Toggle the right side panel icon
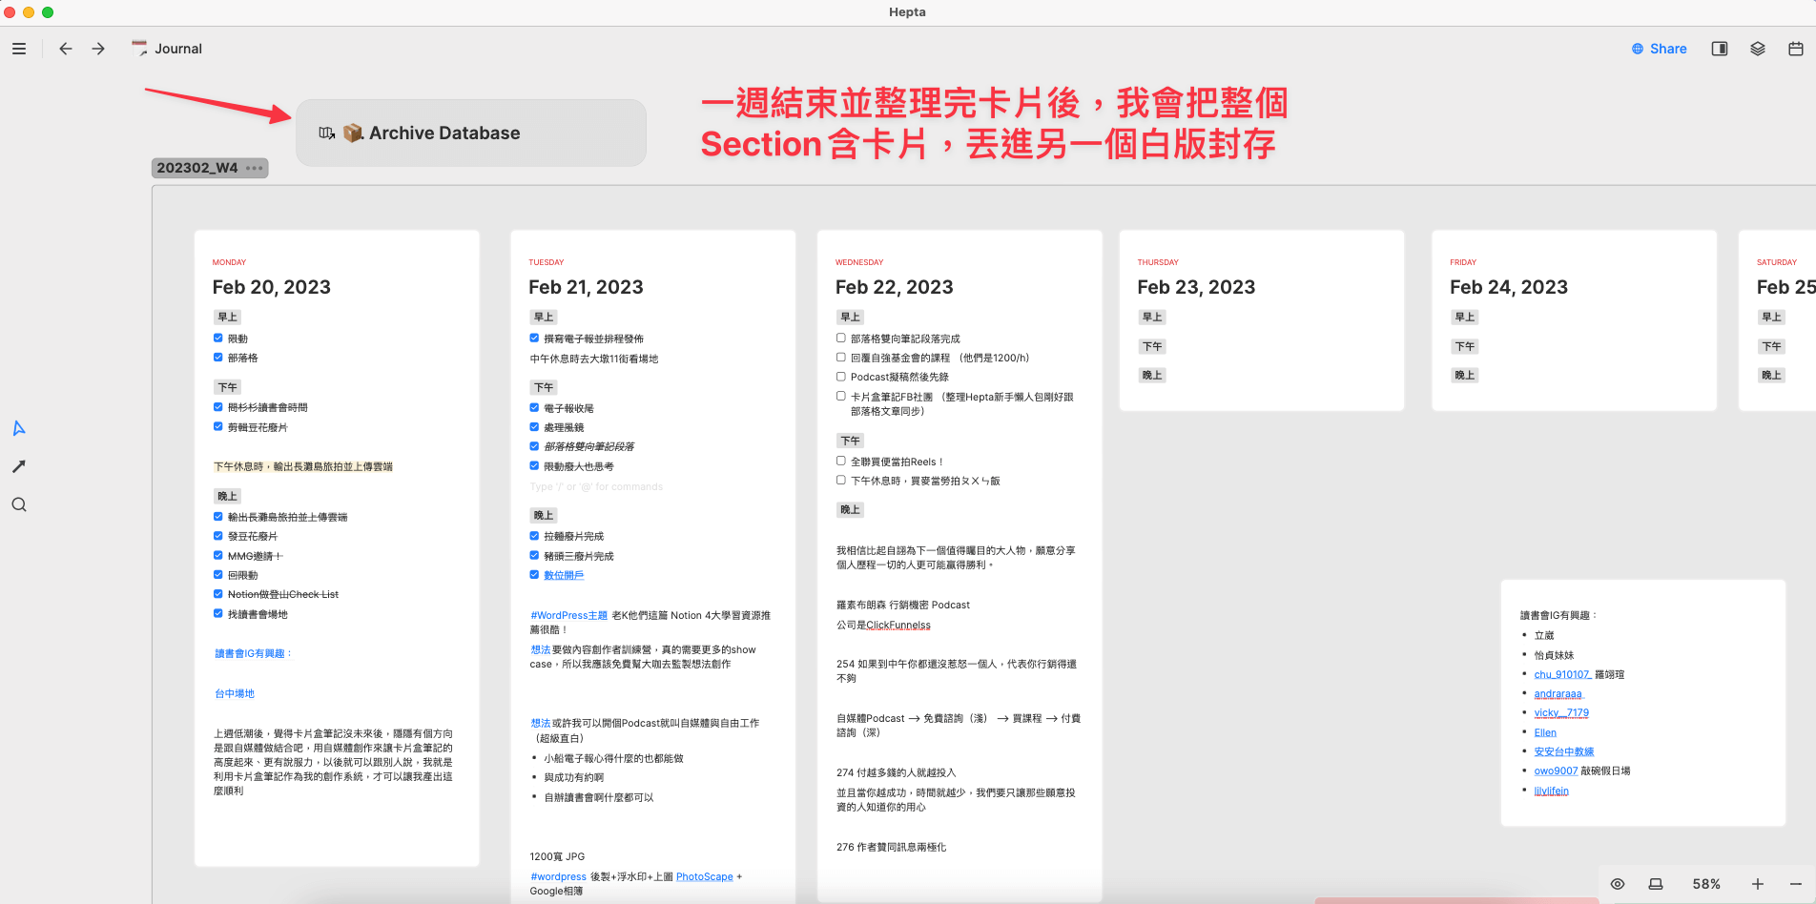1816x904 pixels. 1720,49
